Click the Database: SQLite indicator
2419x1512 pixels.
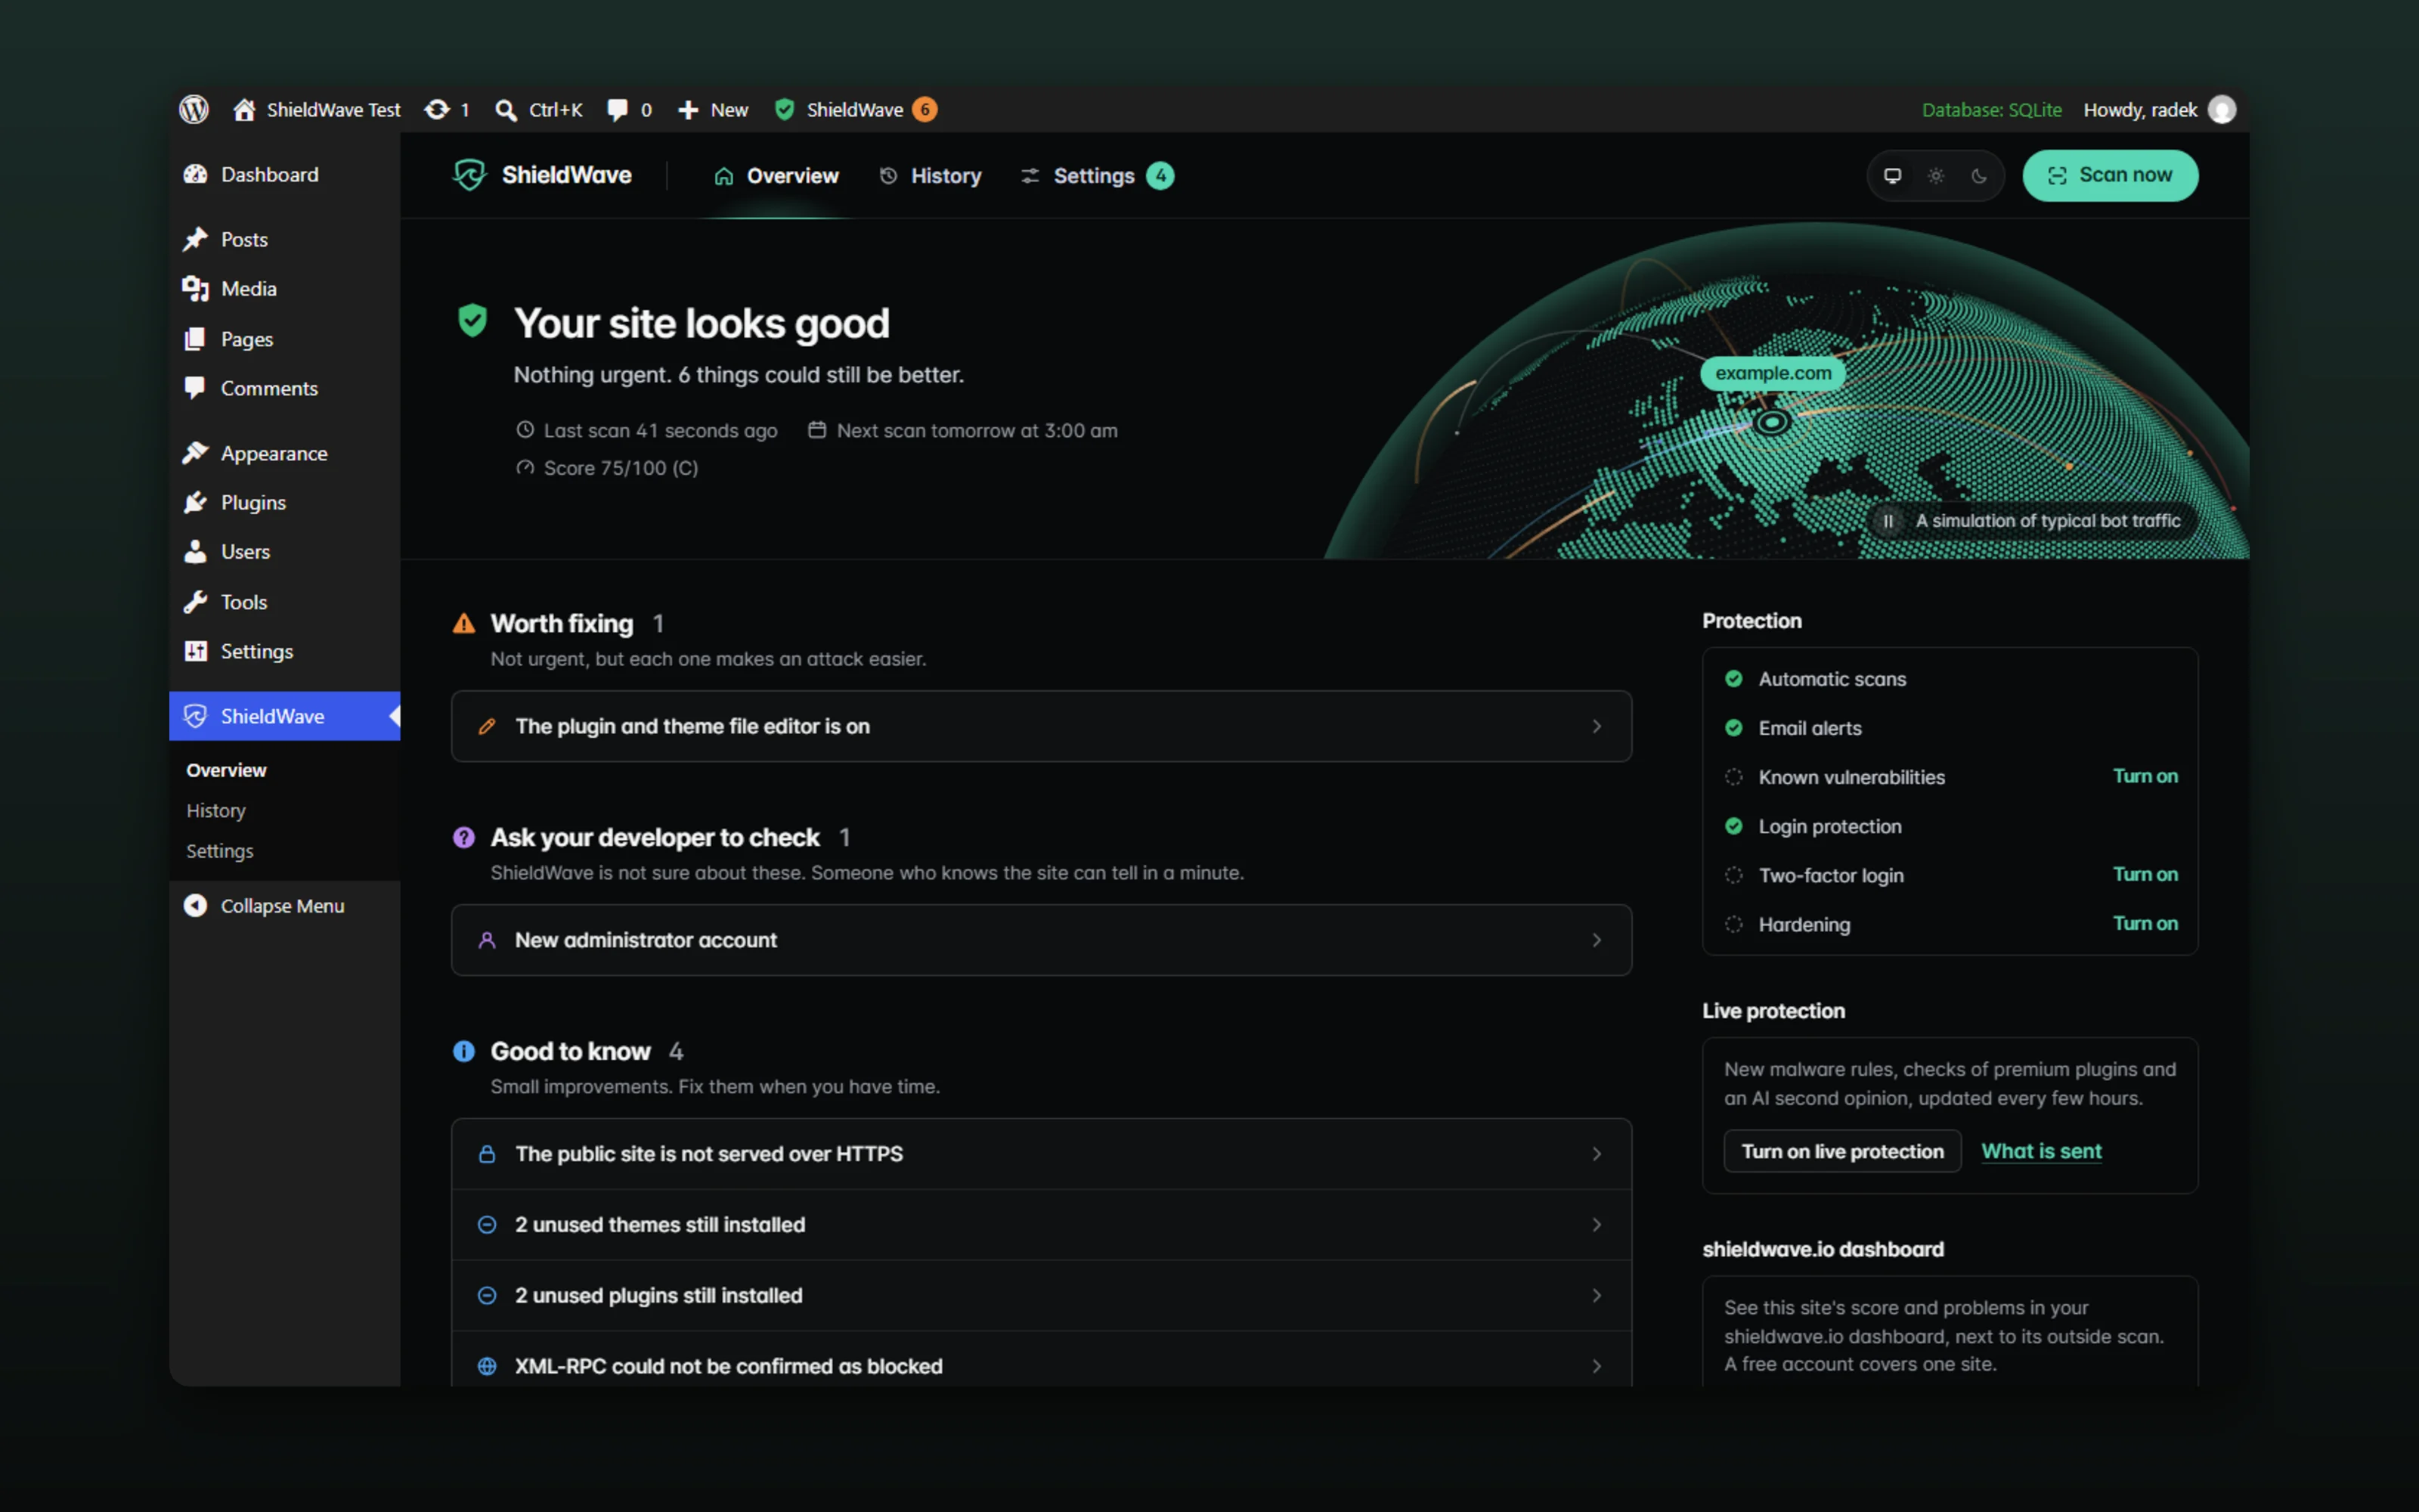click(x=1991, y=109)
